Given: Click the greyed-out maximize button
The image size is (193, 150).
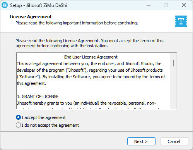Looking at the screenshot, I should click(x=166, y=5).
